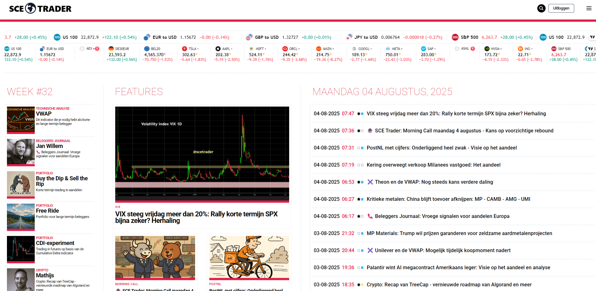Select the BEL20 index icon
The height and width of the screenshot is (291, 596).
(x=147, y=49)
